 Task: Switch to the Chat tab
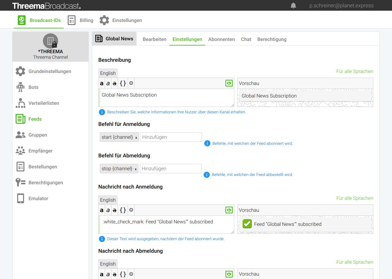[x=246, y=39]
